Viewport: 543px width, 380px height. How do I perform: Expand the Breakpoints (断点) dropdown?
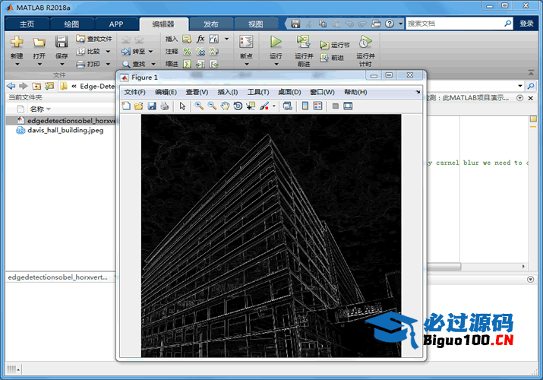[246, 65]
